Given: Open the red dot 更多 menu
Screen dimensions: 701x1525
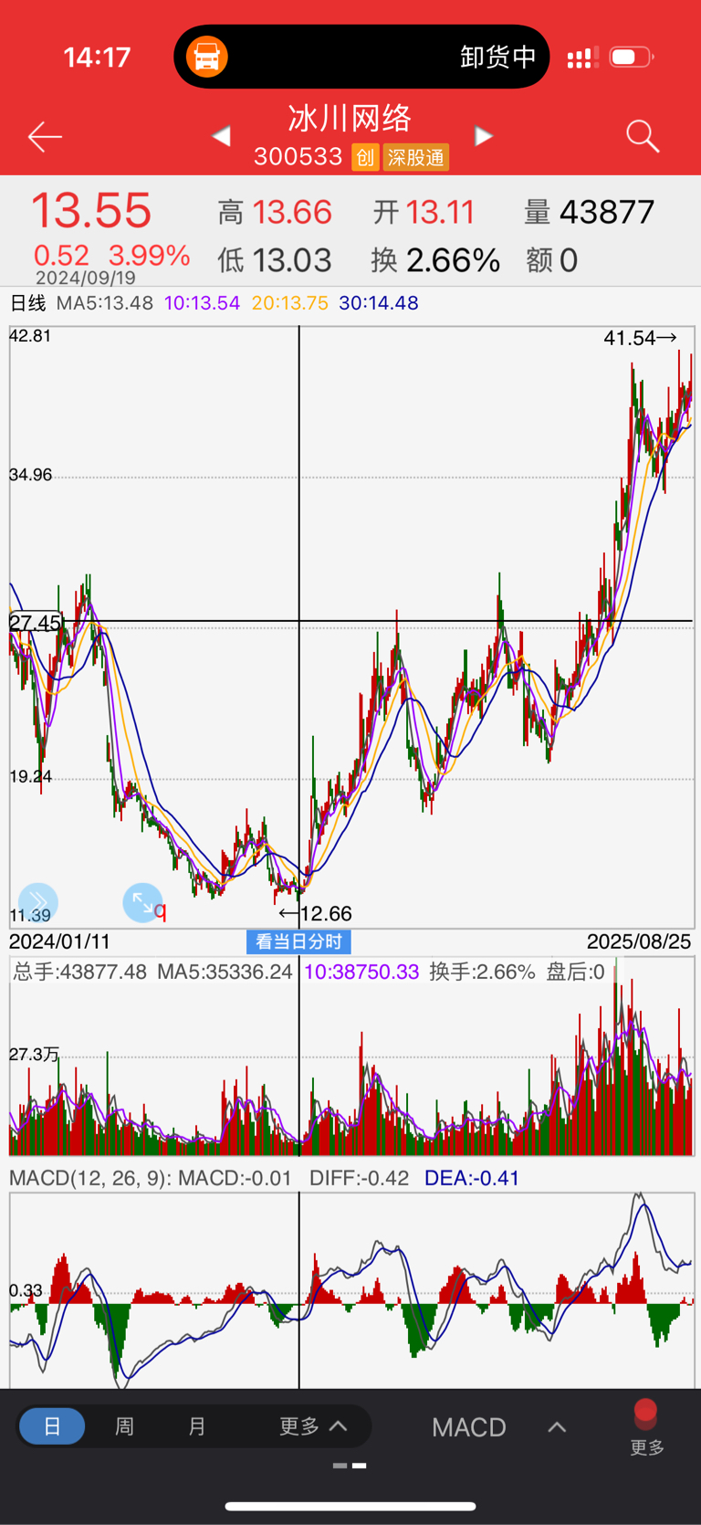Looking at the screenshot, I should pos(646,1428).
